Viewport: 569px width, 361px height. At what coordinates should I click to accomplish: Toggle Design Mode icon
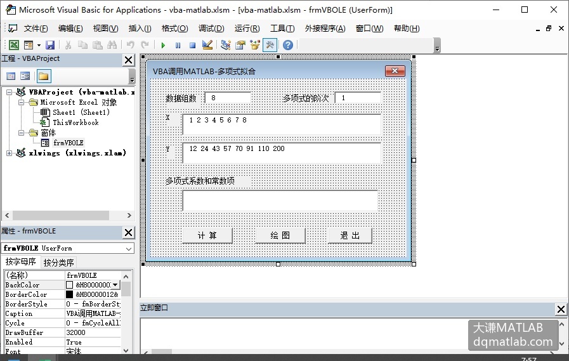(207, 45)
